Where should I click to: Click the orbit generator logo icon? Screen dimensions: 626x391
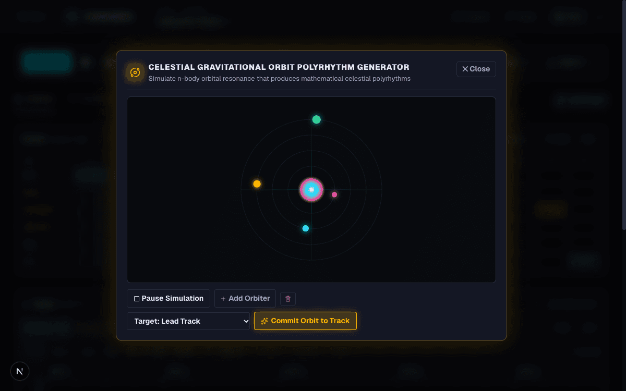135,72
